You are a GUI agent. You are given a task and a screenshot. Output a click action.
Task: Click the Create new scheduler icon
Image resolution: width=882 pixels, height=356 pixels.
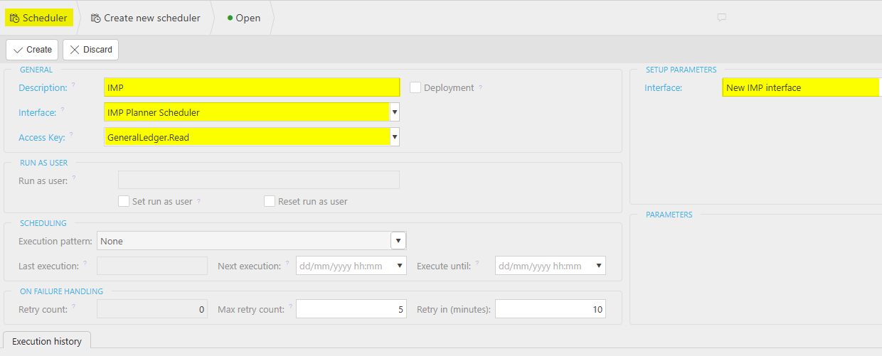click(95, 18)
